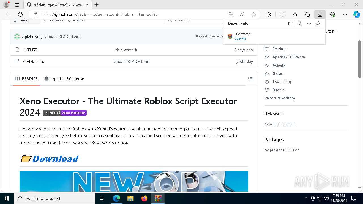
Task: Search downloads with magnifier icon
Action: click(x=299, y=24)
